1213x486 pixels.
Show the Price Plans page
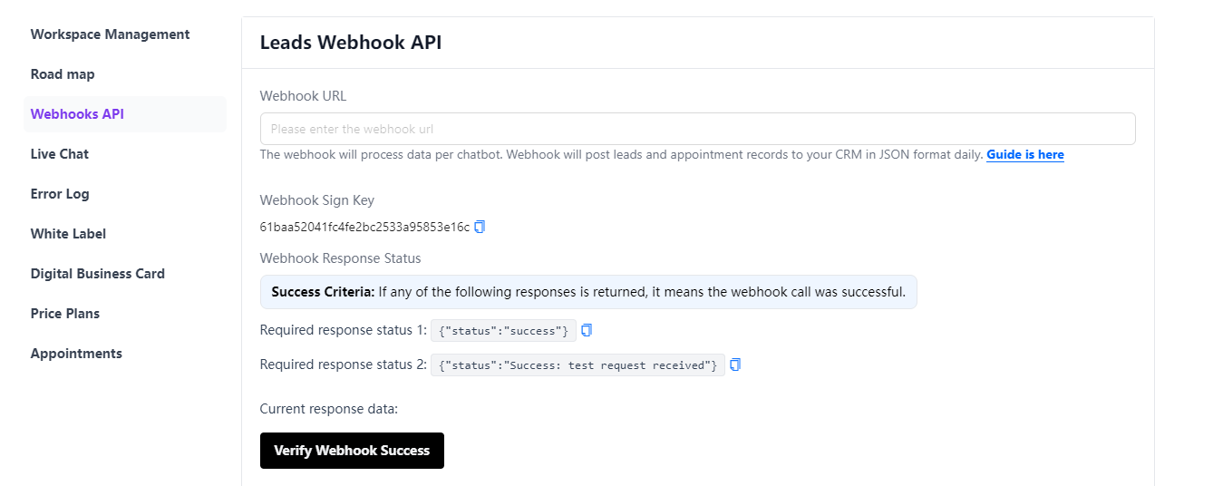point(65,314)
